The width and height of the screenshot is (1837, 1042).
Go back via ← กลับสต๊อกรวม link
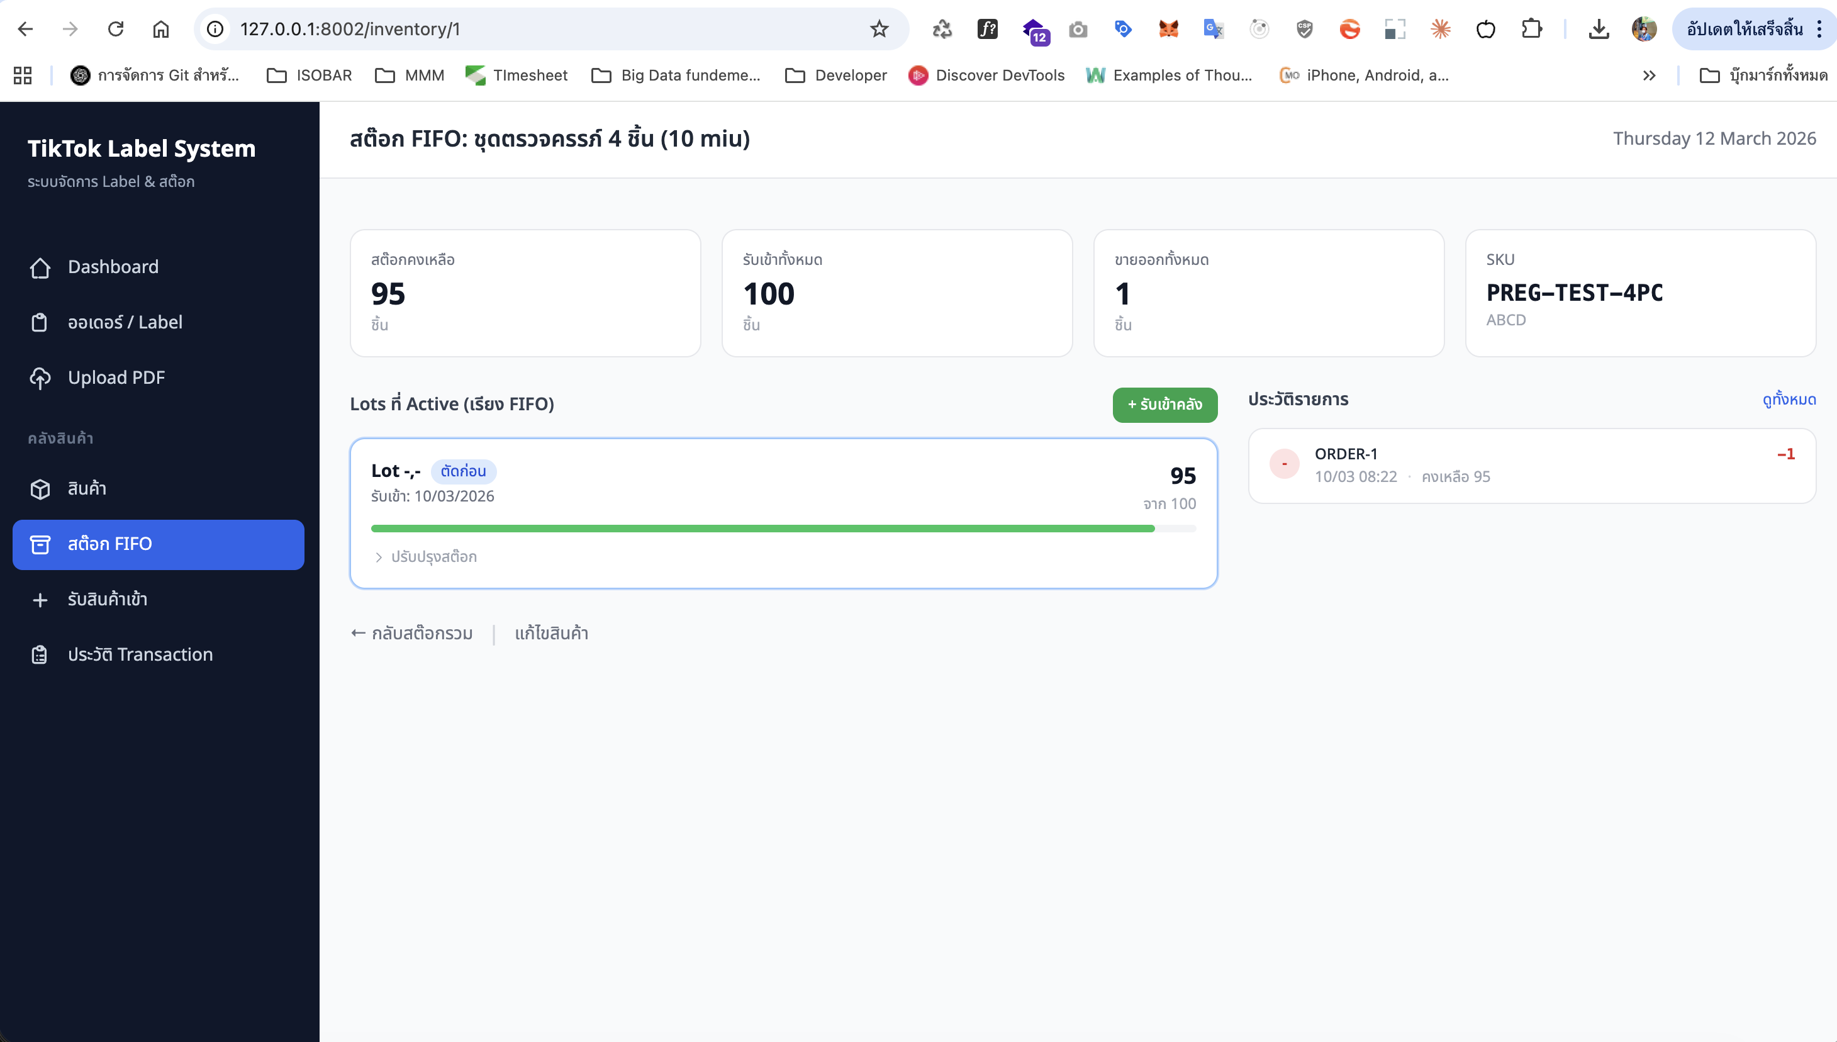click(412, 634)
